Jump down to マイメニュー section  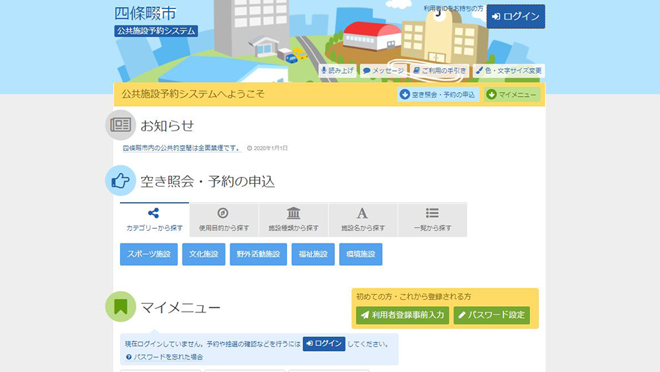pyautogui.click(x=512, y=95)
